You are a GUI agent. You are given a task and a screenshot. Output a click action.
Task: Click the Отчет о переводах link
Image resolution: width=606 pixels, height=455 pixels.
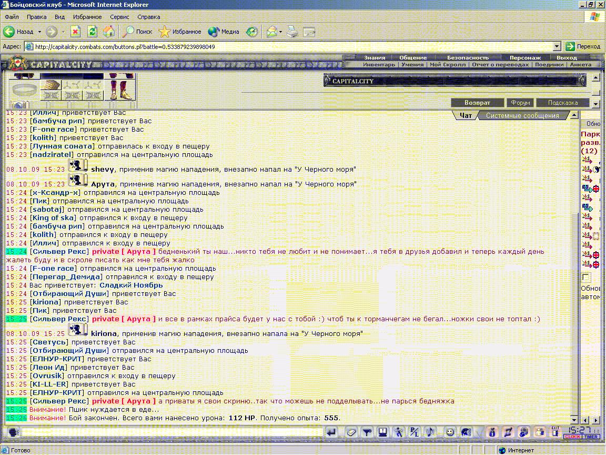tap(500, 65)
